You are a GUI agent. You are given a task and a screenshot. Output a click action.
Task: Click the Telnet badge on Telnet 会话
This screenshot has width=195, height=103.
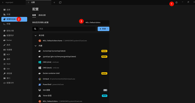(x=105, y=96)
